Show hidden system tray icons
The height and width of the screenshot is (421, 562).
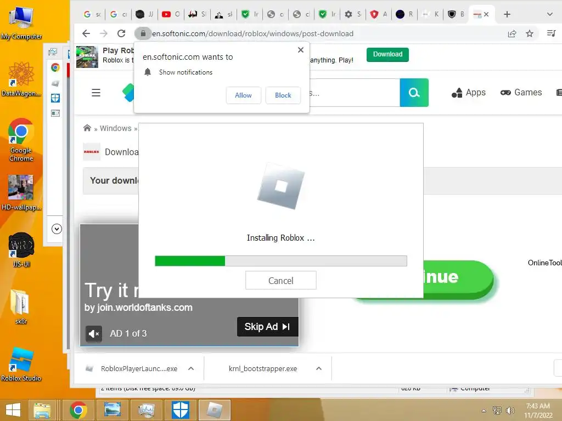[484, 411]
